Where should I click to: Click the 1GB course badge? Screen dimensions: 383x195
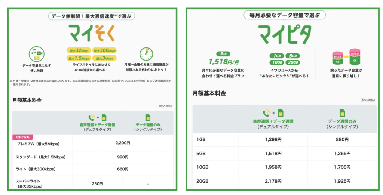277,56
